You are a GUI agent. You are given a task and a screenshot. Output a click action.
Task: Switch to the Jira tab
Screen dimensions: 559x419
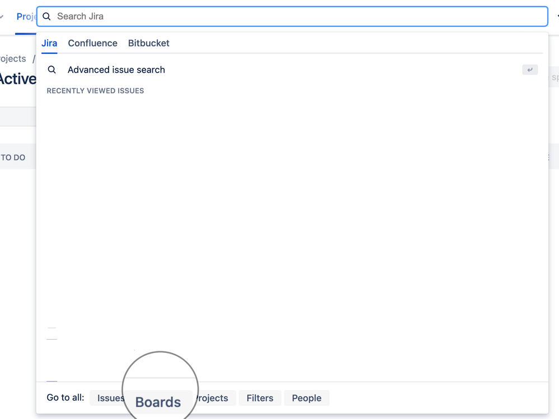click(x=49, y=43)
